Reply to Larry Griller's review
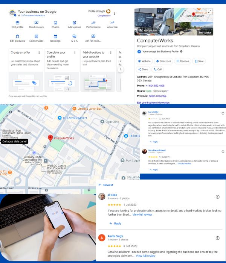Image resolution: width=226 pixels, height=263 pixels. (154, 142)
